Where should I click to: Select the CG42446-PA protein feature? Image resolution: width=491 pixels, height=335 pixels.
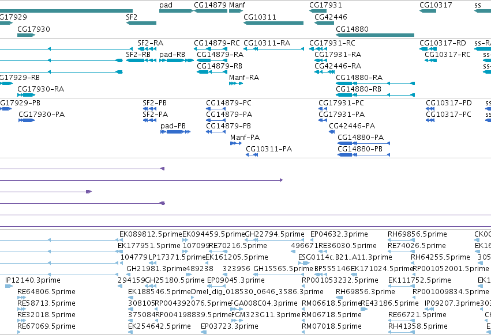pos(332,132)
